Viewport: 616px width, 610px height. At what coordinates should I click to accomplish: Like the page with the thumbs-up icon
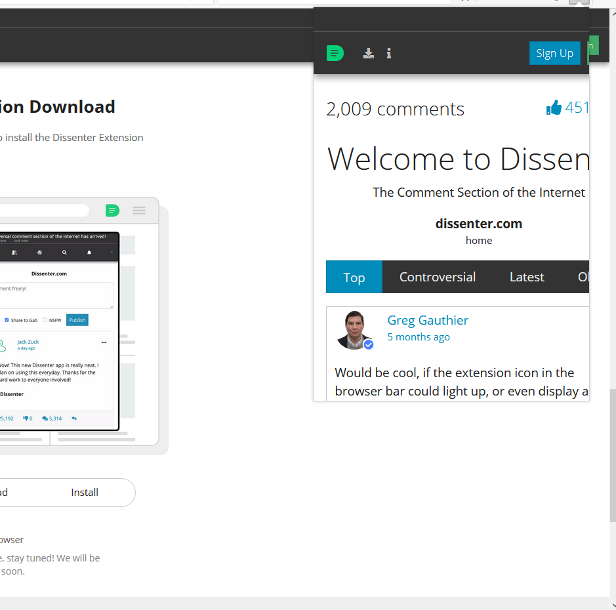554,107
